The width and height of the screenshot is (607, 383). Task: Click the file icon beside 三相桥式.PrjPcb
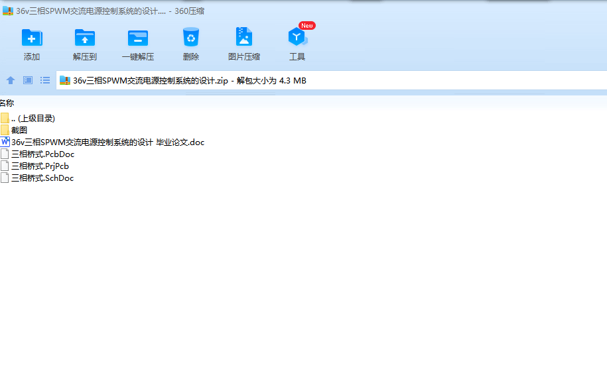(x=5, y=166)
